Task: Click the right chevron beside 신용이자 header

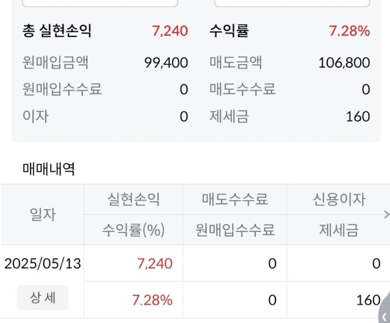Action: (386, 214)
